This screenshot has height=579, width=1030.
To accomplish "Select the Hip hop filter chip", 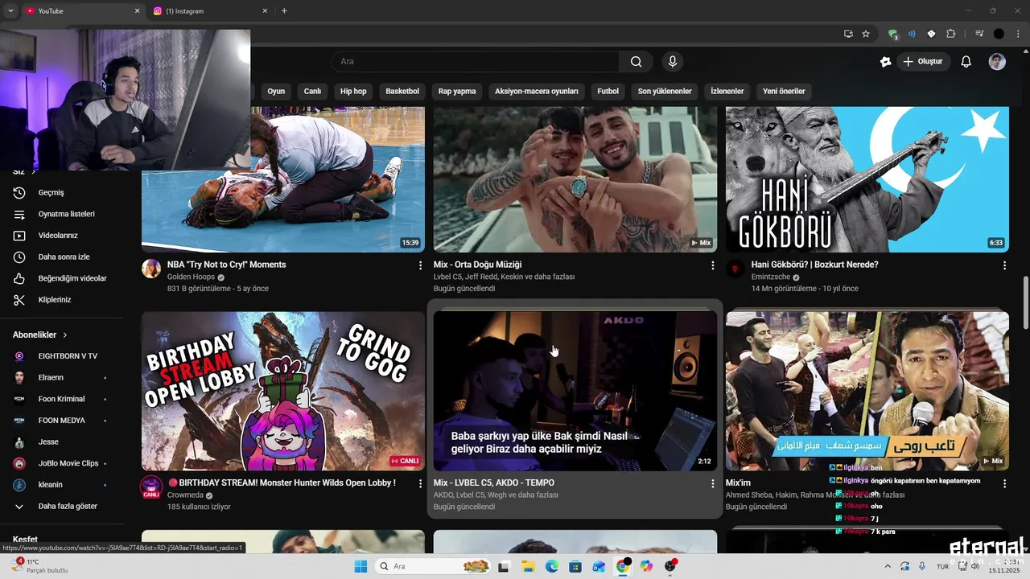I will (353, 92).
